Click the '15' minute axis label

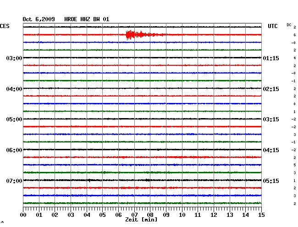tap(261, 215)
